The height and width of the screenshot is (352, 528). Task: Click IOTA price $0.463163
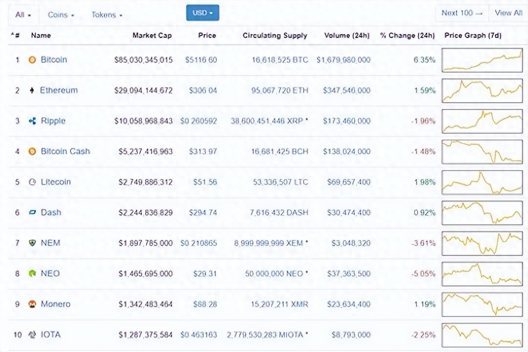198,334
